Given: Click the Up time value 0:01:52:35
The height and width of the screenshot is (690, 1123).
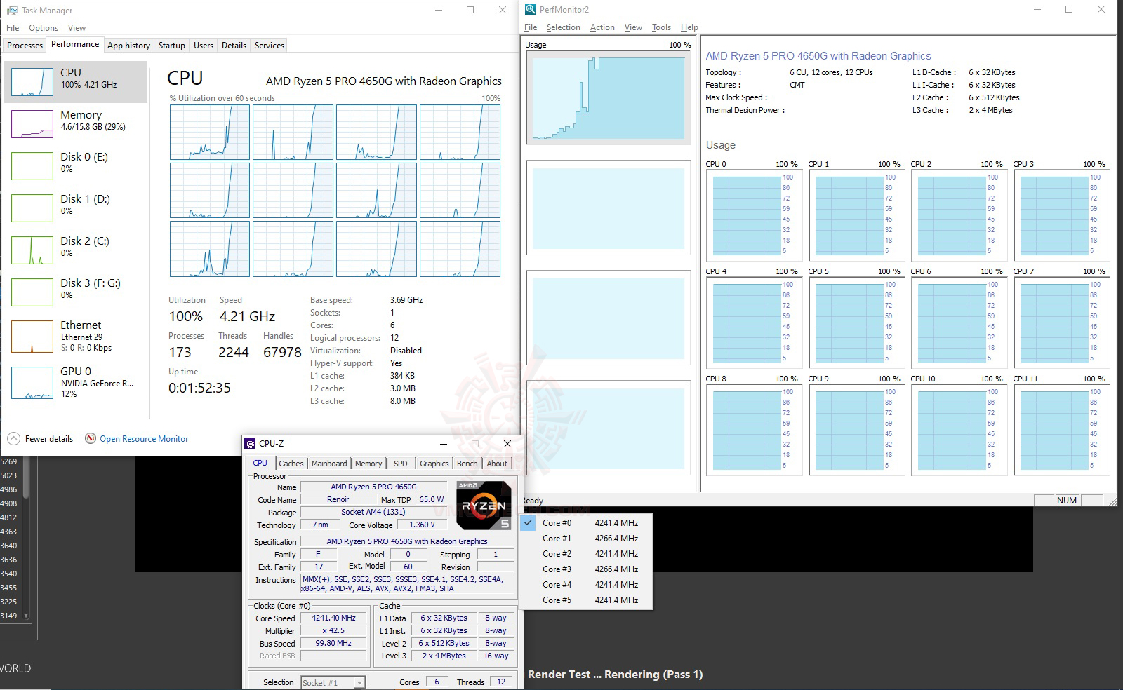Looking at the screenshot, I should point(199,388).
